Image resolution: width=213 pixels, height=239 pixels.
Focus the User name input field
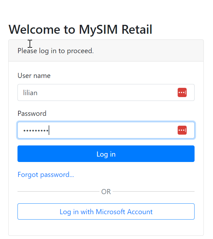[95, 93]
